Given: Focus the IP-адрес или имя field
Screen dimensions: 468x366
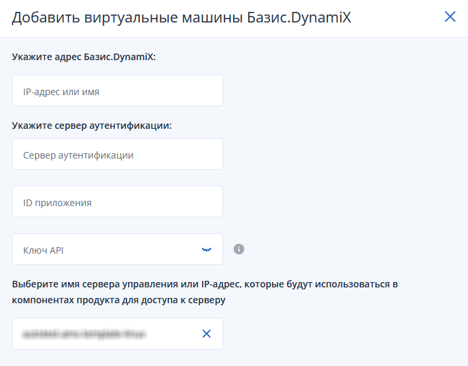Looking at the screenshot, I should click(x=117, y=91).
